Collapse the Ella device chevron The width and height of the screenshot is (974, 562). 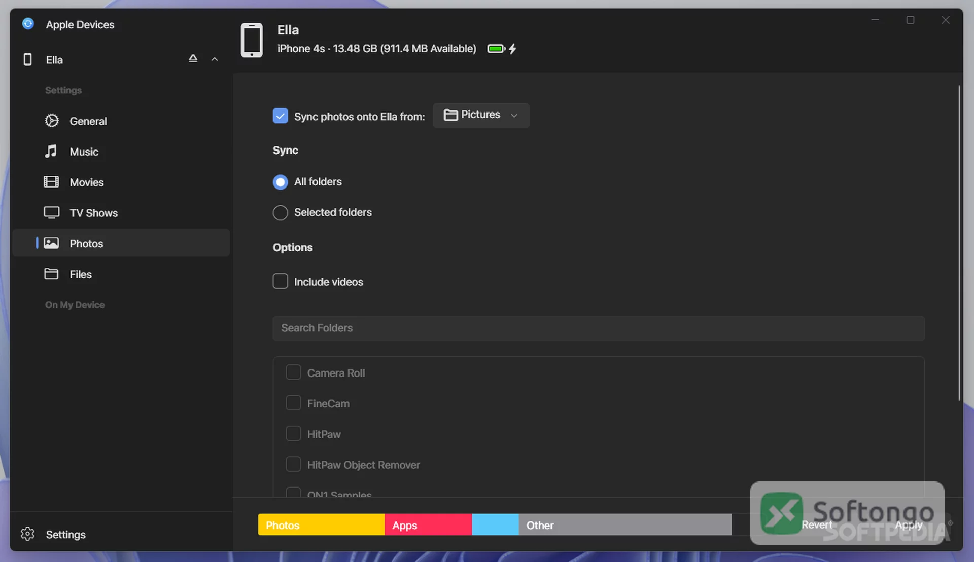point(215,59)
